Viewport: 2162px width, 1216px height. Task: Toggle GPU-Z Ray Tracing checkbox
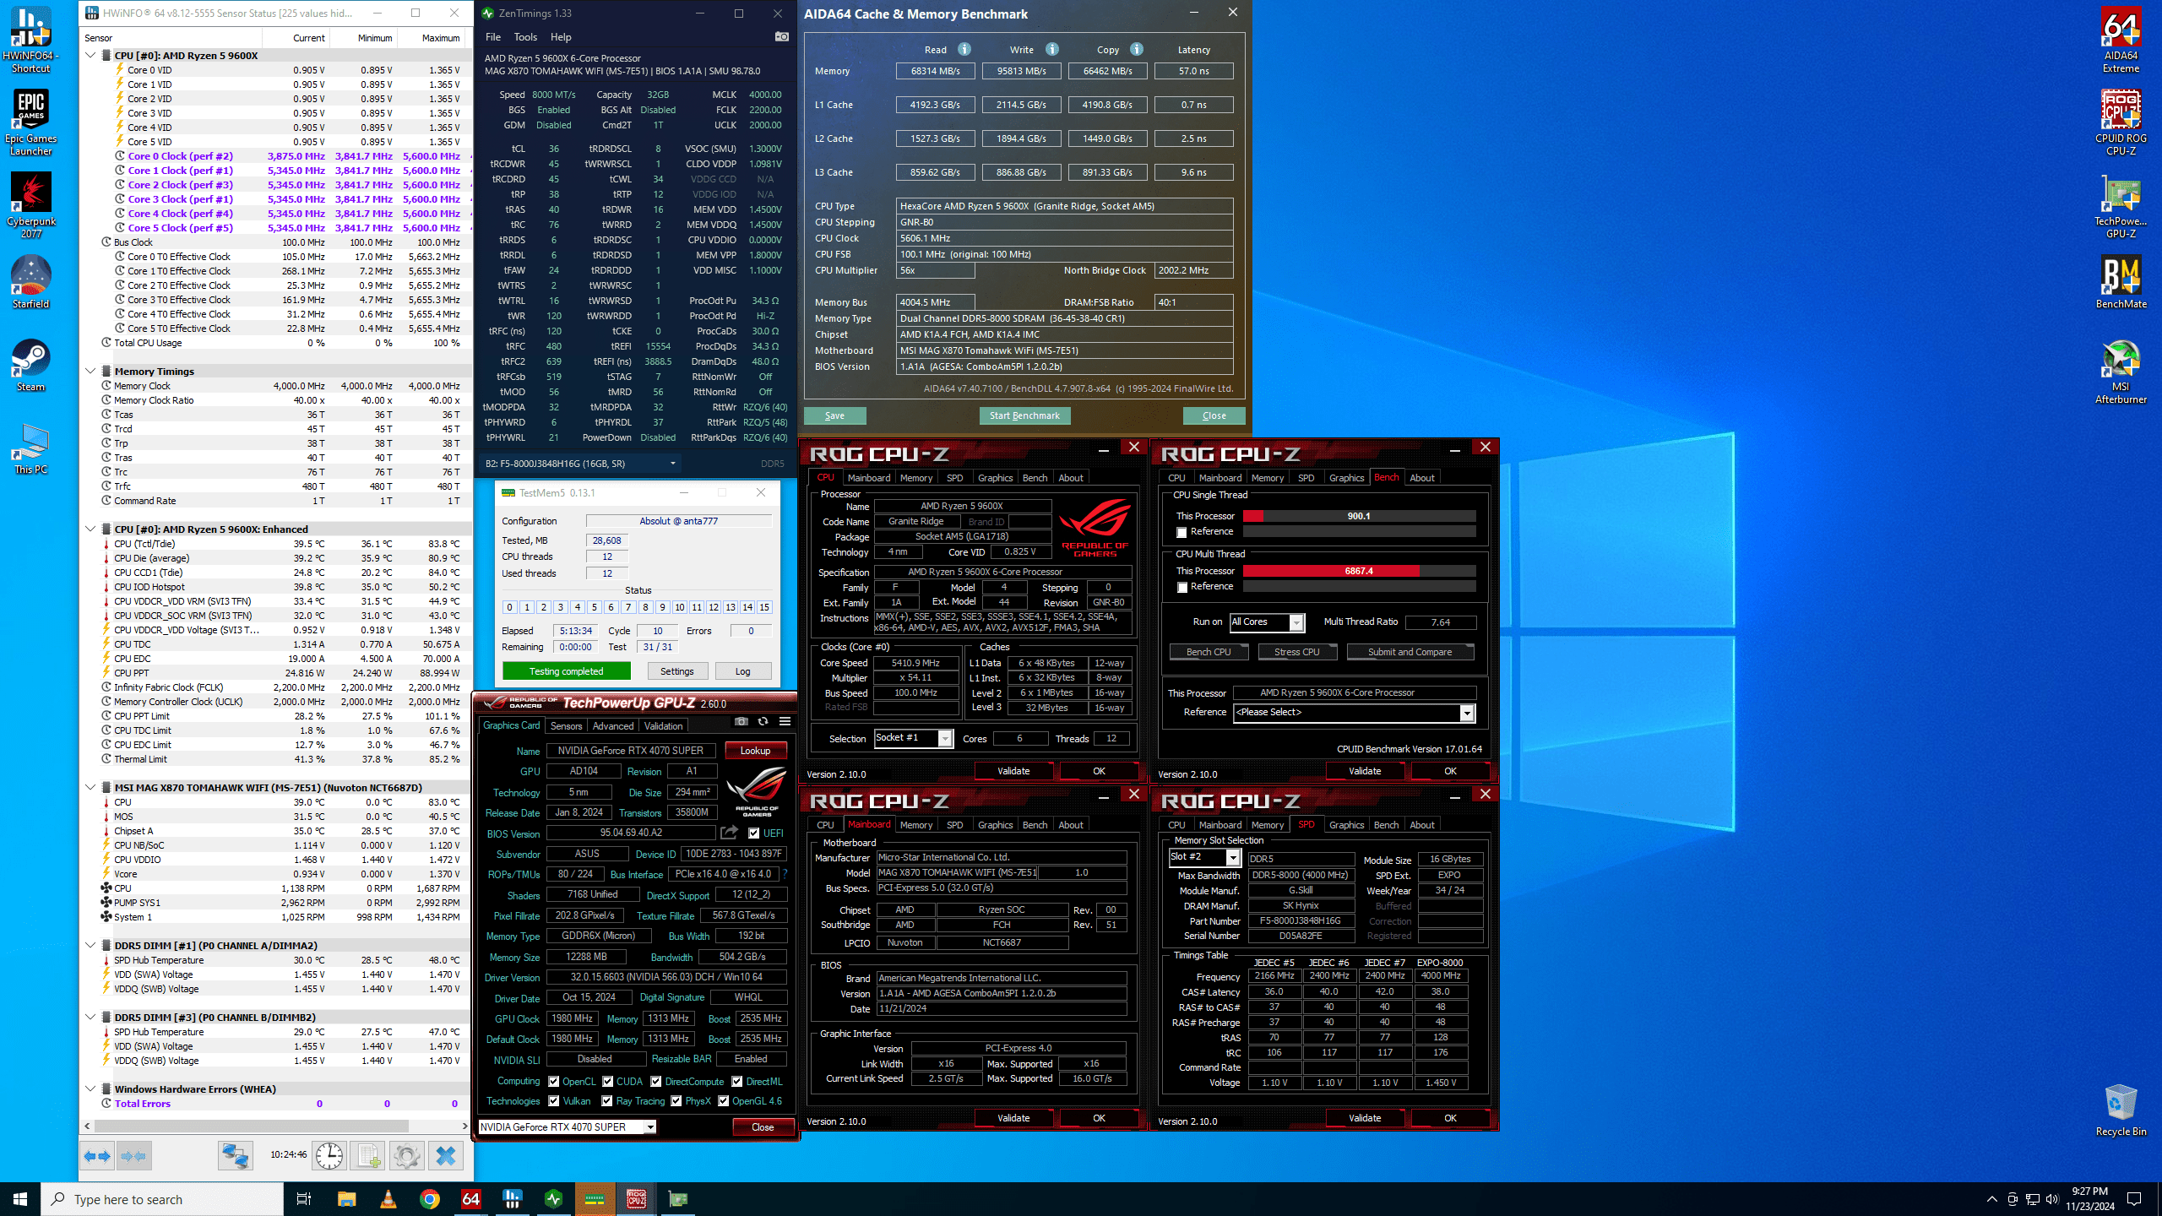coord(607,1101)
